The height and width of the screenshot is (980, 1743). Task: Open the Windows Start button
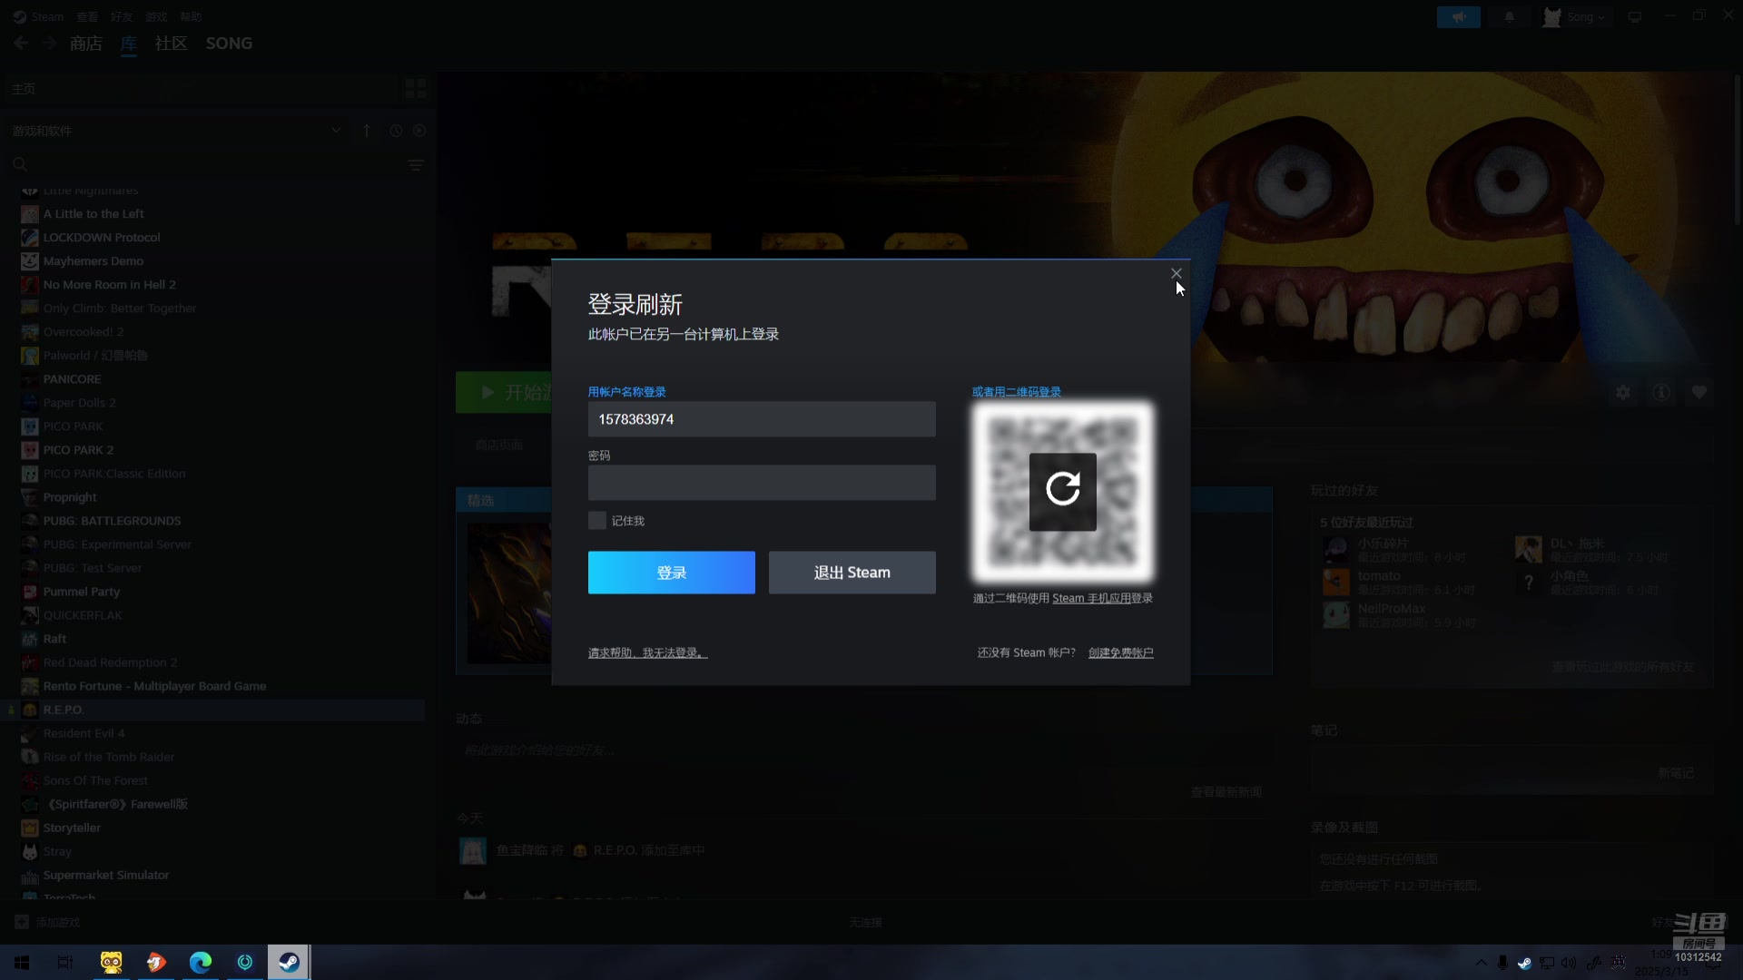22,962
